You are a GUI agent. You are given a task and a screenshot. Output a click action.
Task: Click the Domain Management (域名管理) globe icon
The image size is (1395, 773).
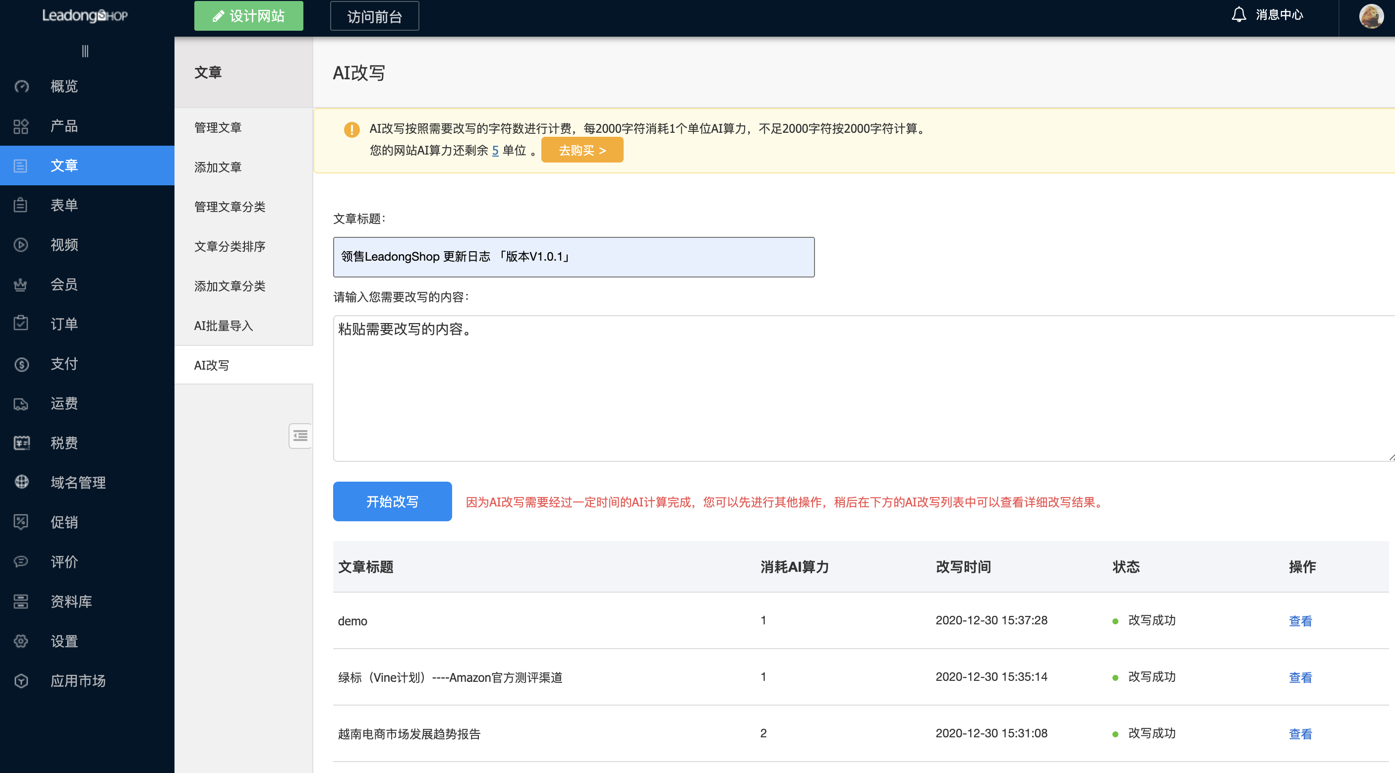(x=21, y=482)
